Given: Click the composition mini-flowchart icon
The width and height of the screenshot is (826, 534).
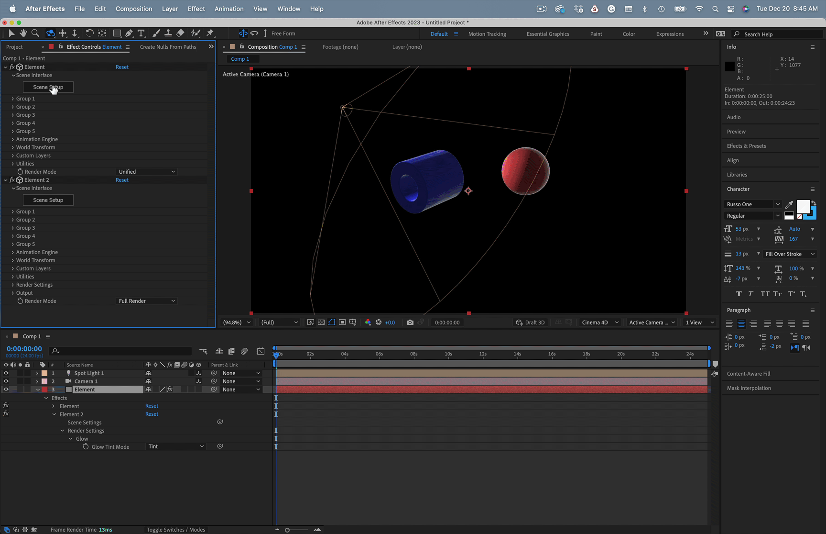Looking at the screenshot, I should (x=203, y=351).
